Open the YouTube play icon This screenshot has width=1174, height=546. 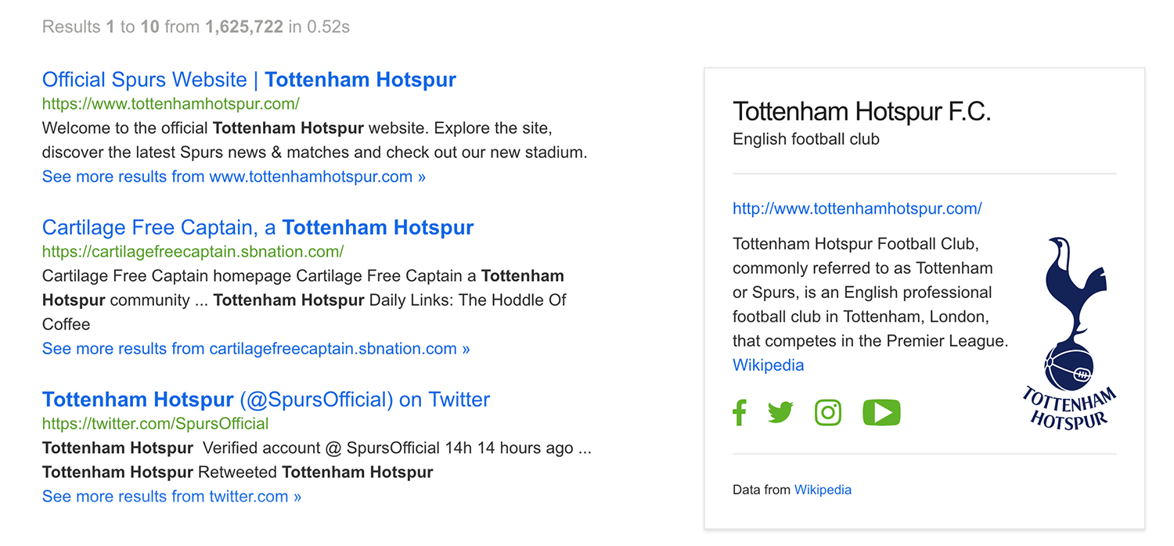881,412
